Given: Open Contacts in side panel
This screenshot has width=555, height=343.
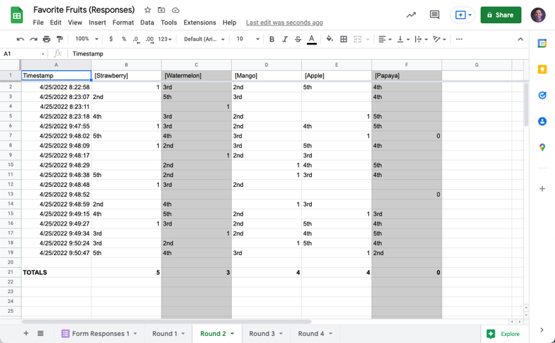Looking at the screenshot, I should click(542, 122).
